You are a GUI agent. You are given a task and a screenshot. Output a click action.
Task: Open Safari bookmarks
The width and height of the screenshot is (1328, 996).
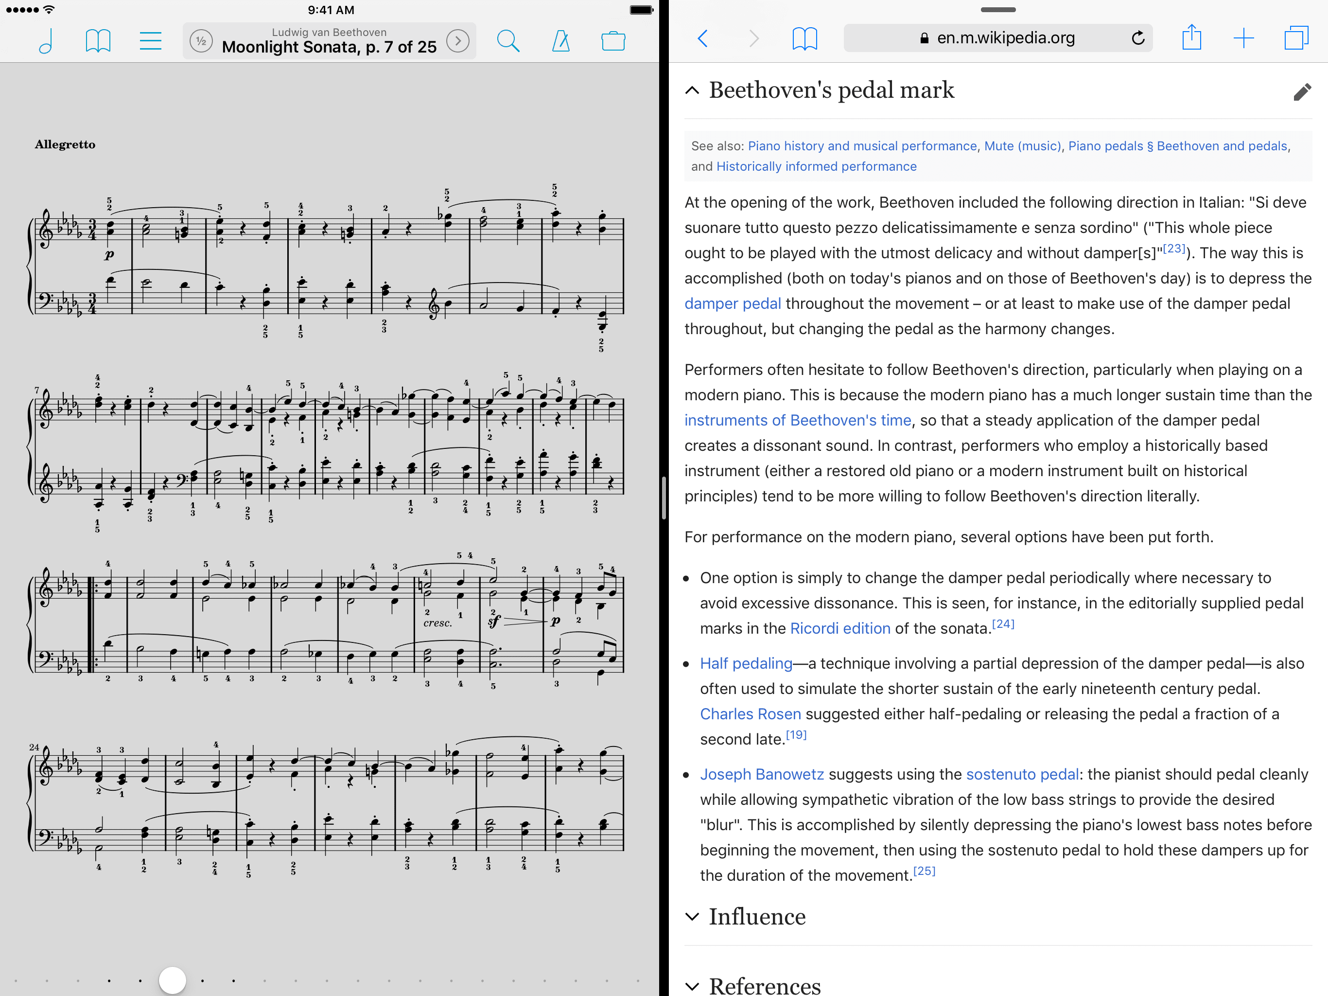click(x=804, y=38)
